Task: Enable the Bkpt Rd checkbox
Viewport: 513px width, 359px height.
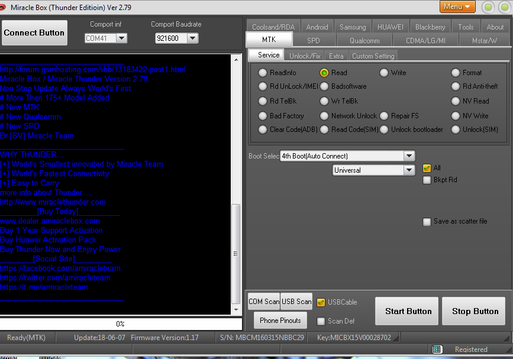Action: [427, 180]
